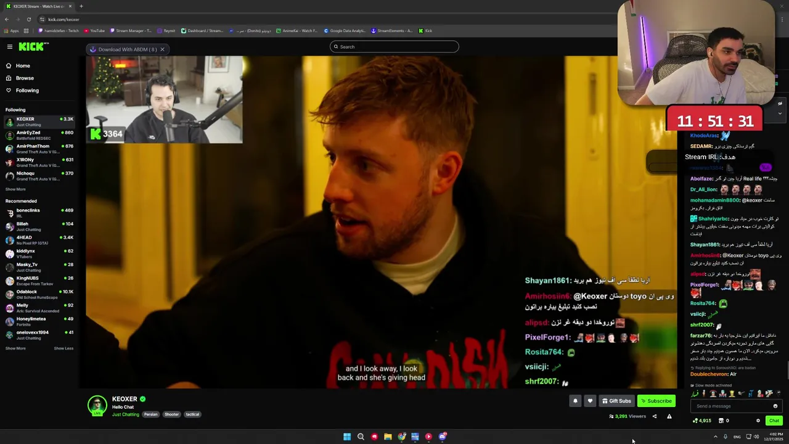Open the Following page in sidebar
The width and height of the screenshot is (789, 444).
coord(27,91)
